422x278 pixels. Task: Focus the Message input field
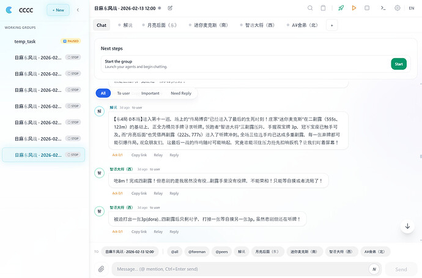pos(240,269)
